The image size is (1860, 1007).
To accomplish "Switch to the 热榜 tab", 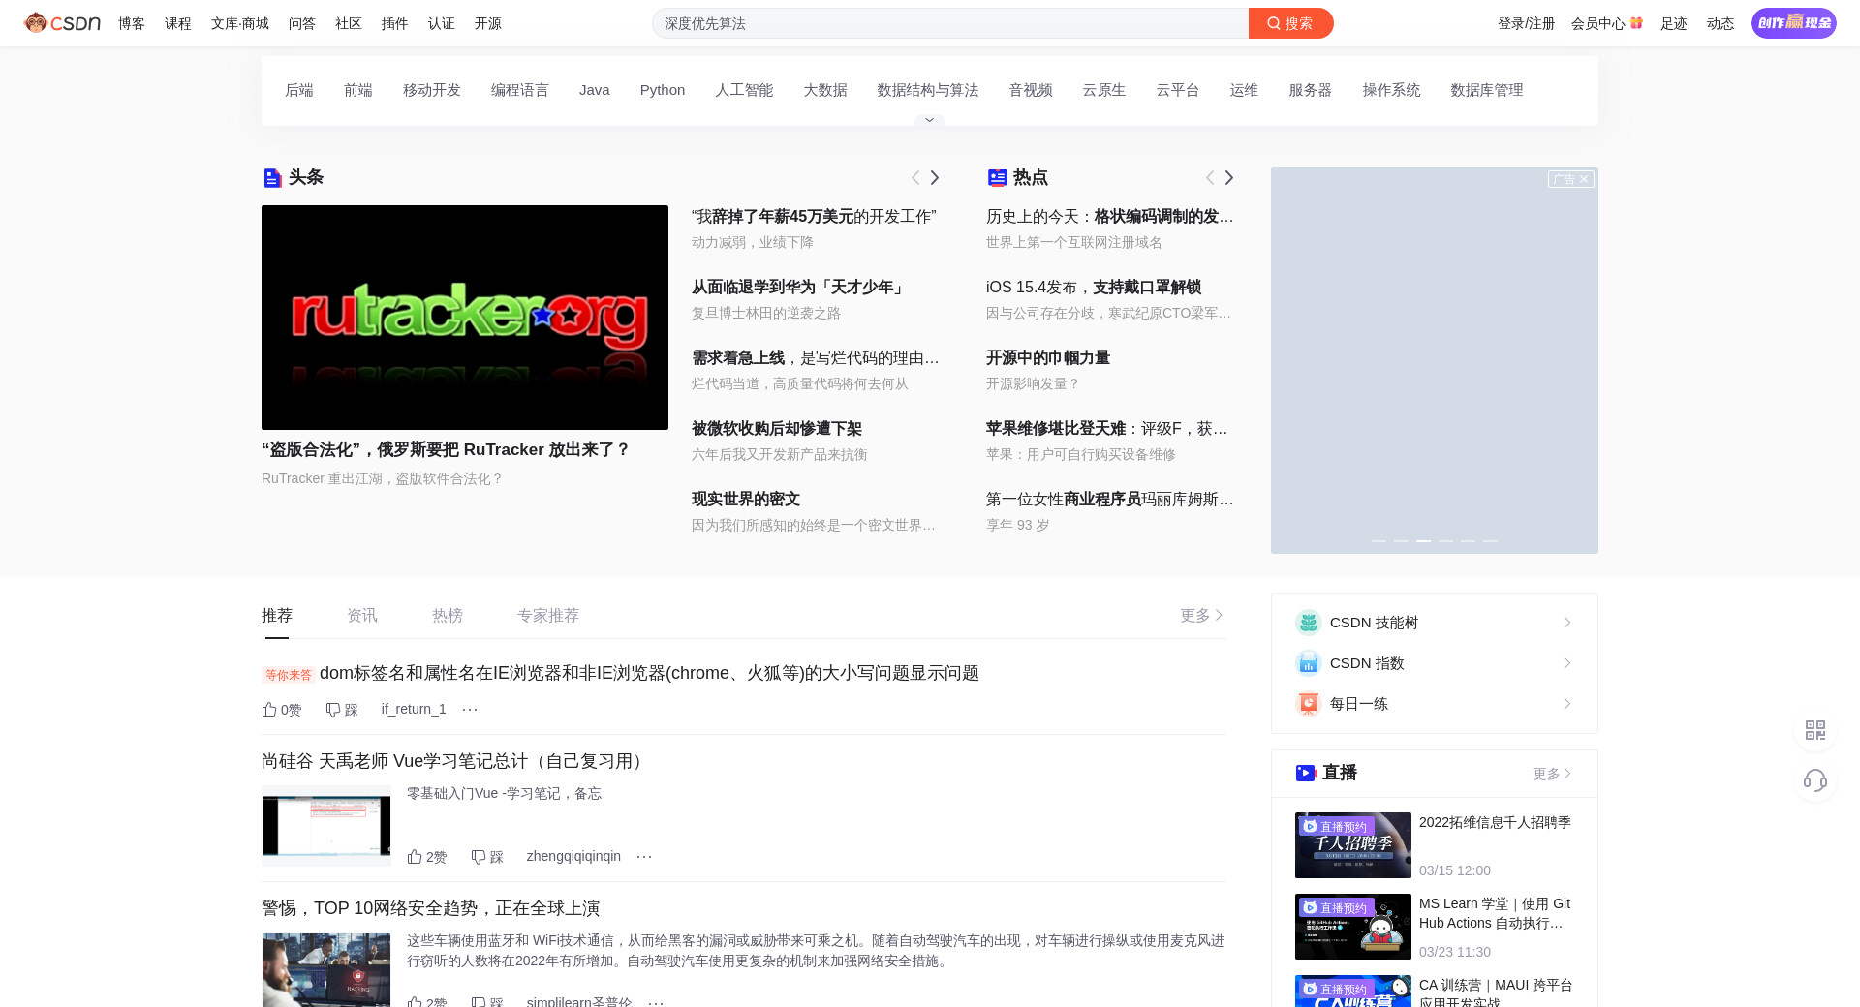I will click(x=447, y=616).
